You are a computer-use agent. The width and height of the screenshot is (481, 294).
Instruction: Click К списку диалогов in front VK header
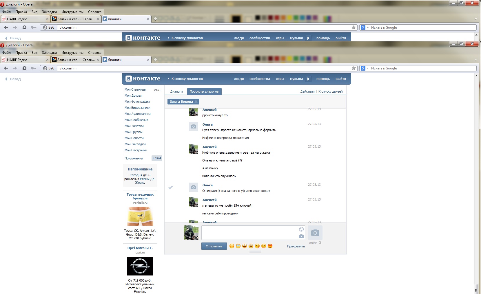[185, 79]
